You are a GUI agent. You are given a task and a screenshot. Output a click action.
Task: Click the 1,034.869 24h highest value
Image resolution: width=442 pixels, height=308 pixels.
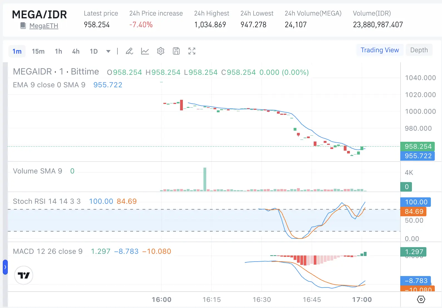click(210, 25)
